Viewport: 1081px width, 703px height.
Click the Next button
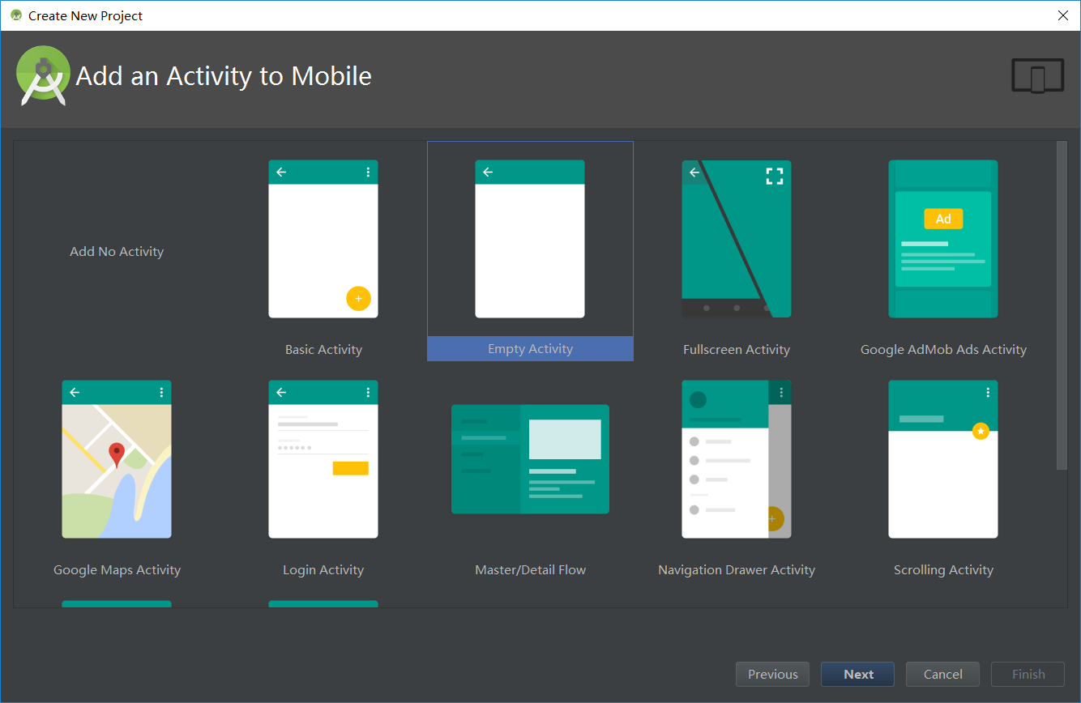857,674
